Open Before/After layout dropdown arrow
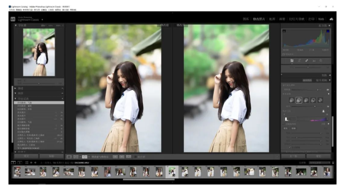Image resolution: width=347 pixels, height=189 pixels. click(89, 157)
